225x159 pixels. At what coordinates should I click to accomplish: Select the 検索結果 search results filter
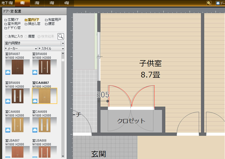(x=46, y=36)
